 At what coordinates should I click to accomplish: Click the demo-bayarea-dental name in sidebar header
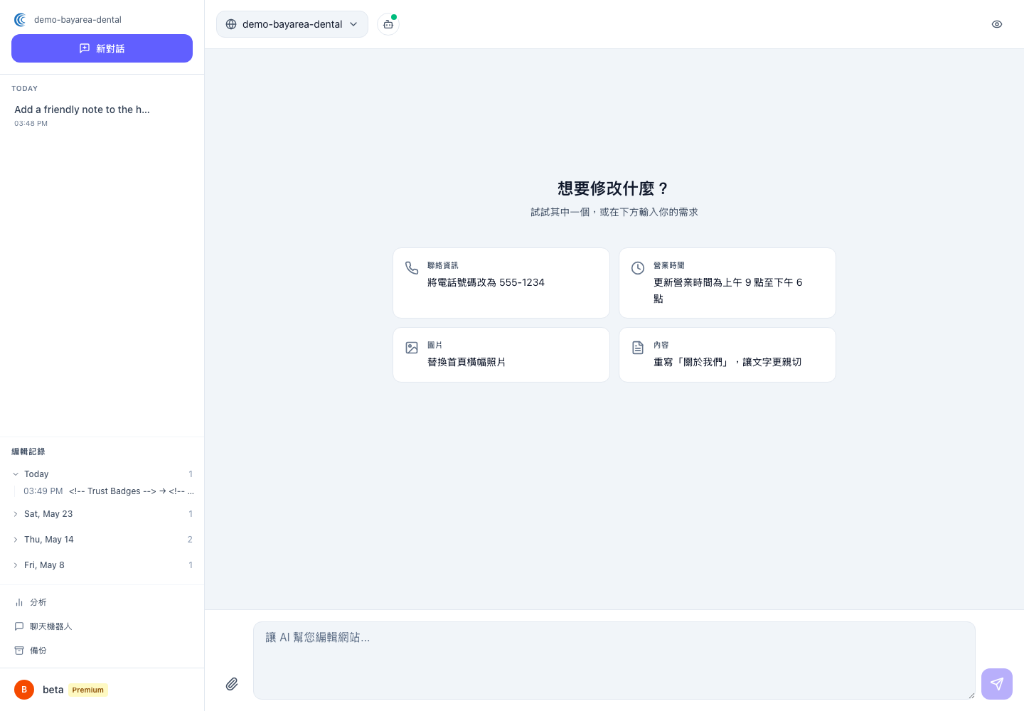point(78,20)
